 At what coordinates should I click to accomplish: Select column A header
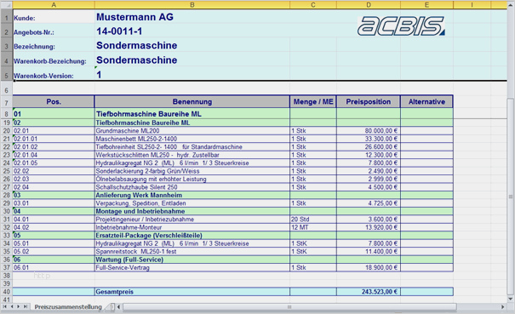pos(54,4)
